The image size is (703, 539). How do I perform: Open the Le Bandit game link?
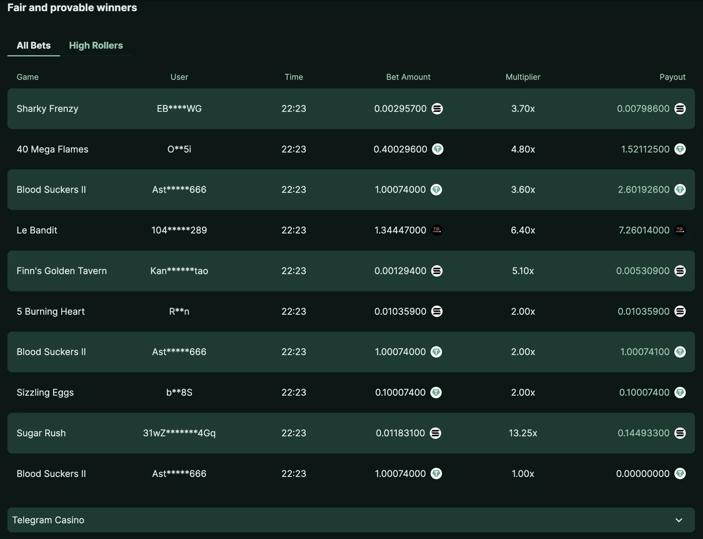pos(37,230)
